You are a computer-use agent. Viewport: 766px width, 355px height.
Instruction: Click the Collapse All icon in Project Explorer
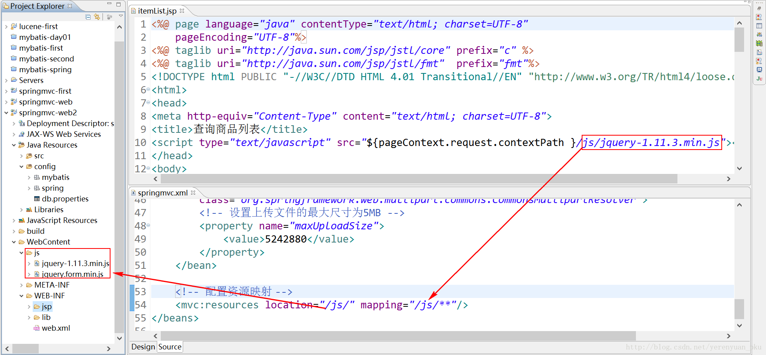click(x=88, y=17)
